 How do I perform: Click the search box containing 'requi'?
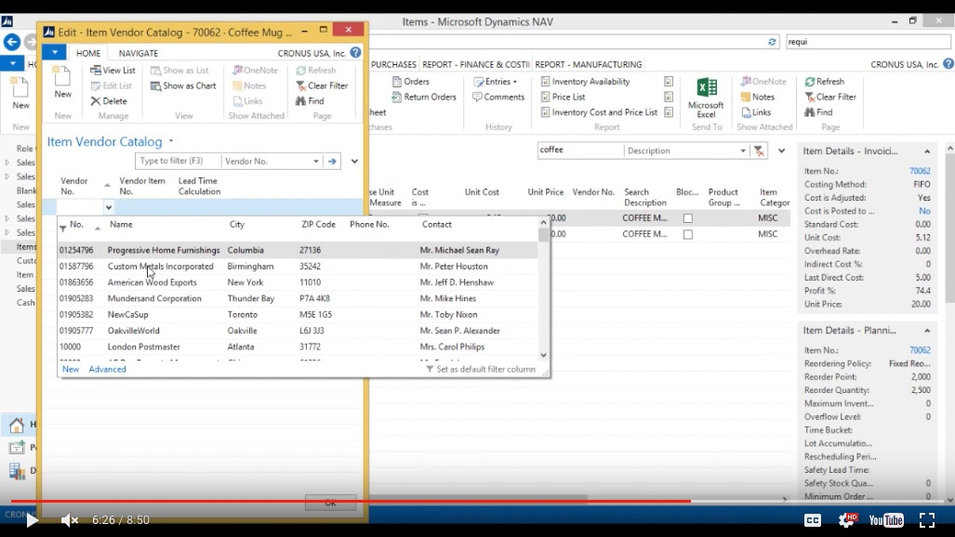[868, 42]
